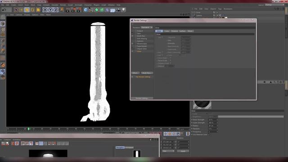Click the Apply button in Coordinates panel
288x162 pixels.
point(183,151)
